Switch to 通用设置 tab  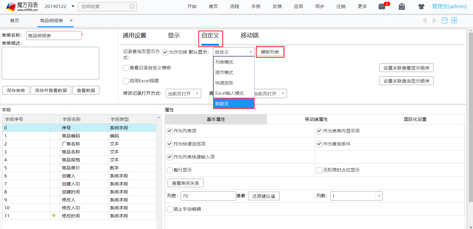point(134,36)
